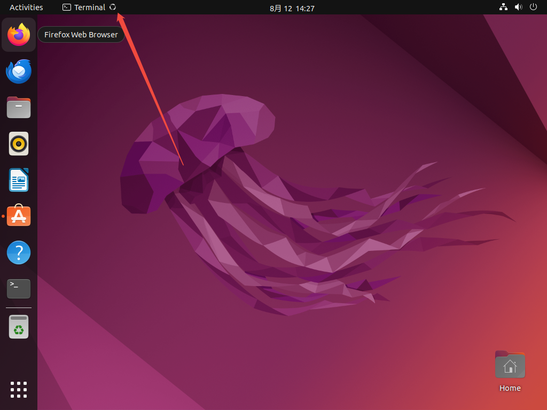The height and width of the screenshot is (410, 547).
Task: Open the Help question mark icon
Action: pyautogui.click(x=19, y=252)
